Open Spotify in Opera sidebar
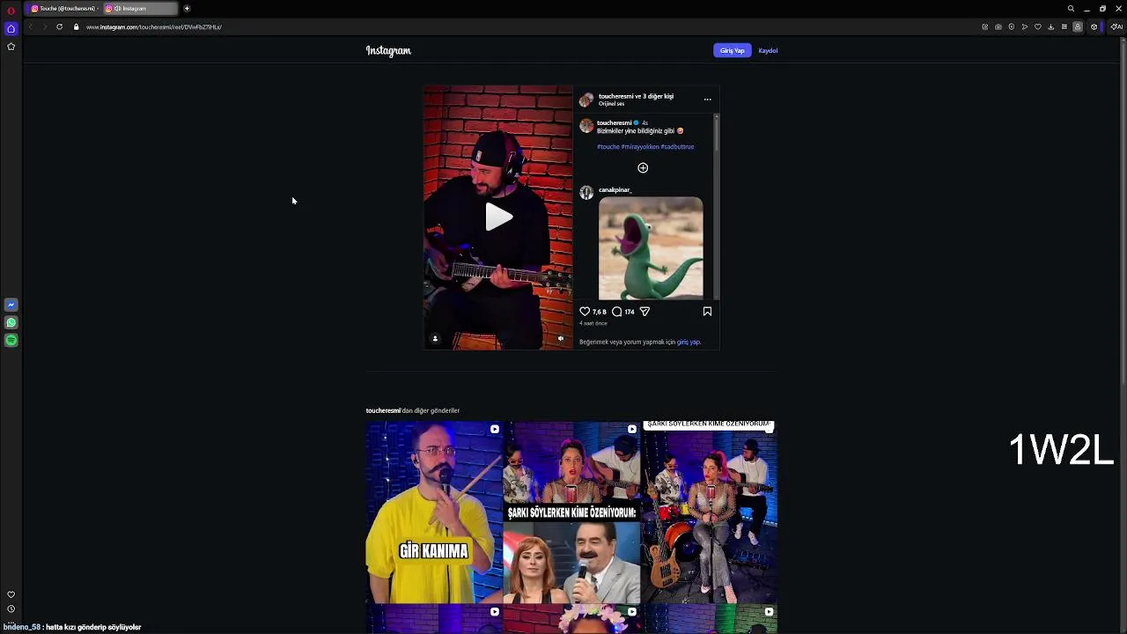1127x634 pixels. pyautogui.click(x=11, y=341)
